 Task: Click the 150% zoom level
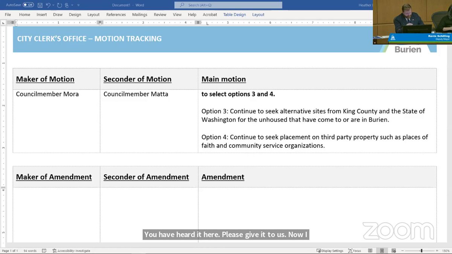[446, 251]
